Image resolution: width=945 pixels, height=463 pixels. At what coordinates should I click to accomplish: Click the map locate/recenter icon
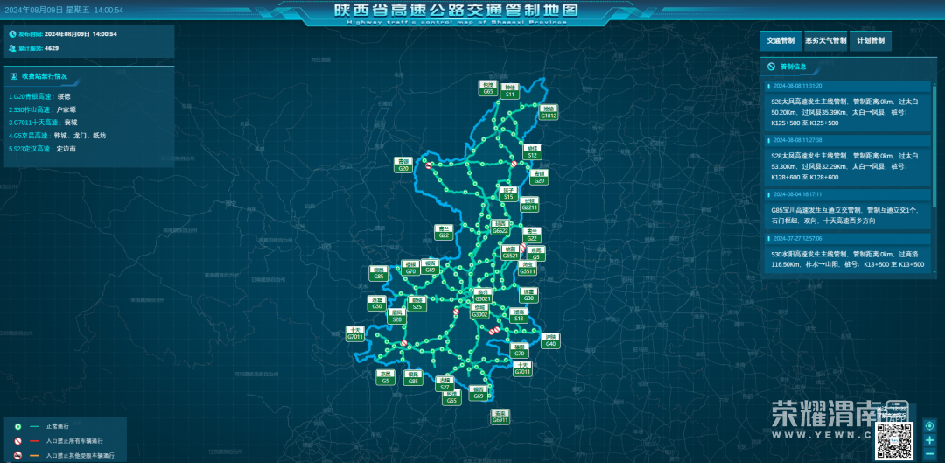tap(930, 425)
